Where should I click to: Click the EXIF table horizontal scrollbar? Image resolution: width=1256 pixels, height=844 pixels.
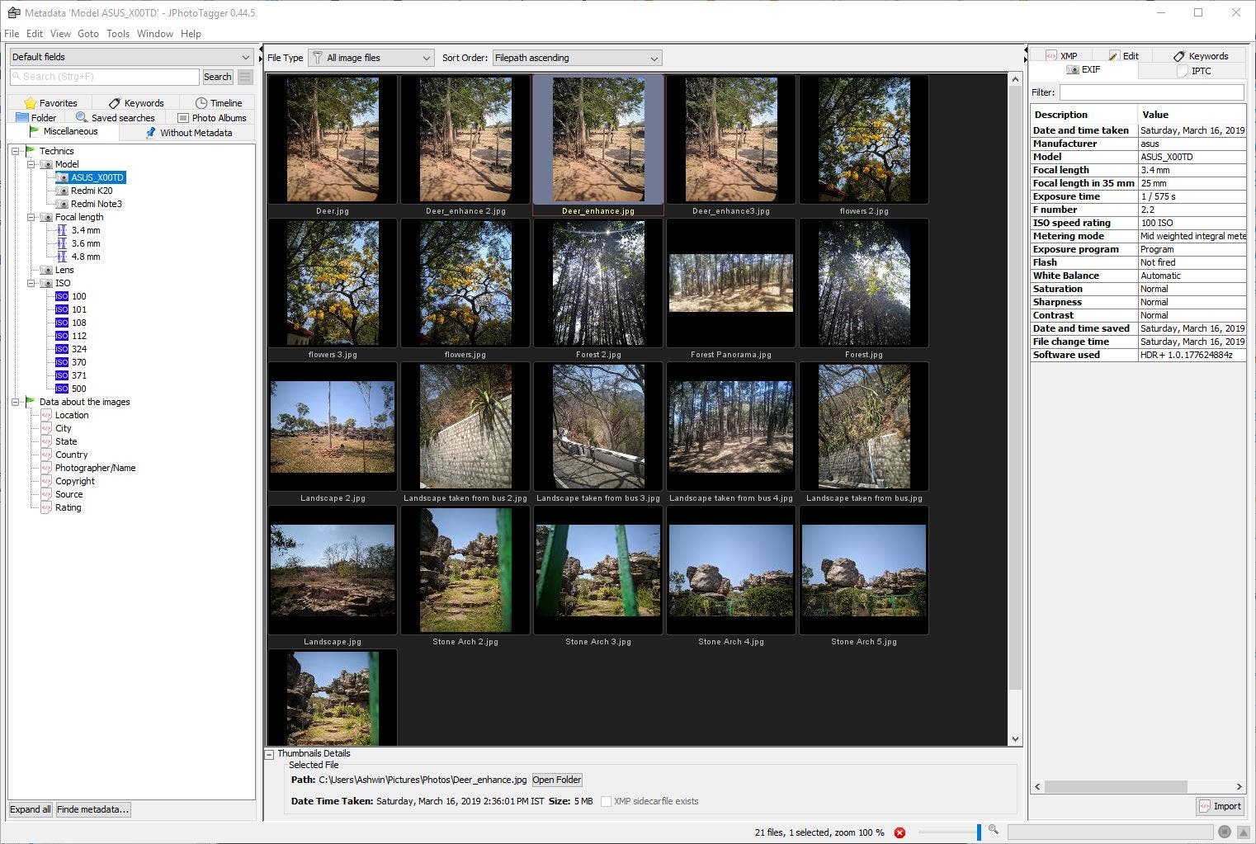pyautogui.click(x=1115, y=786)
